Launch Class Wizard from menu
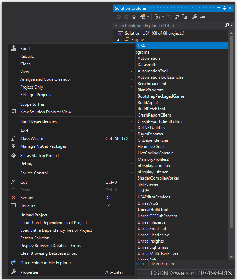 coord(72,139)
